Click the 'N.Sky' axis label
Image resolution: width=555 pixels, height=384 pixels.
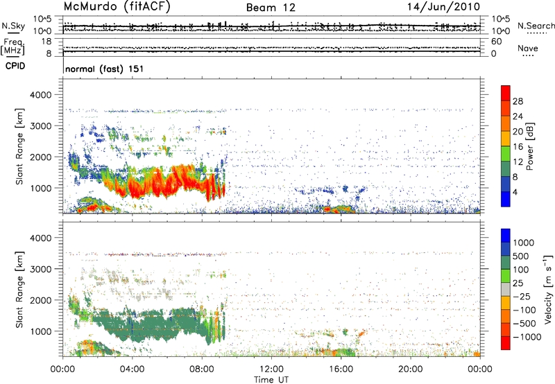13,26
